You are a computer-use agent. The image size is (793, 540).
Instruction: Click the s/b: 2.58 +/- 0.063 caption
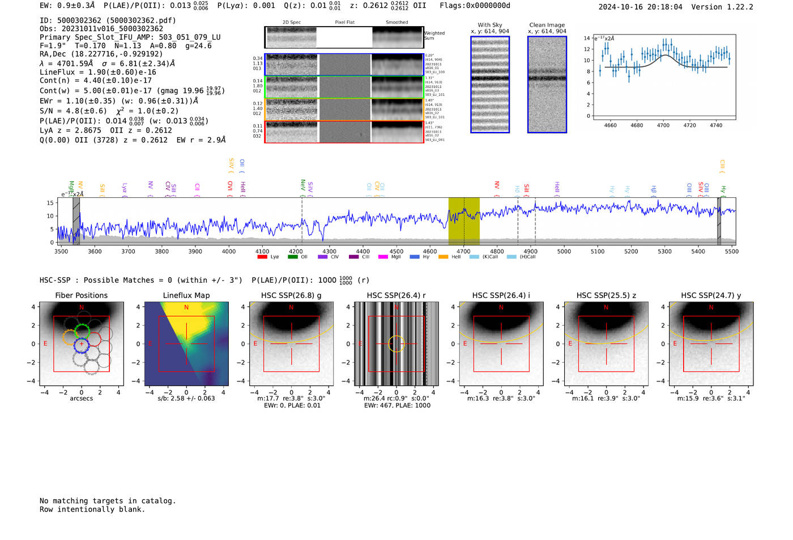click(x=186, y=398)
